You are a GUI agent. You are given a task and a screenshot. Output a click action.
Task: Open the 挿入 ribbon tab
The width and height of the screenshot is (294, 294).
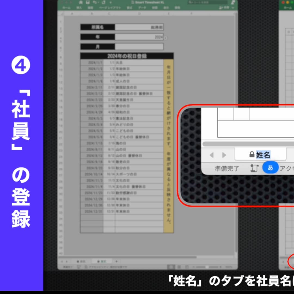point(79,8)
